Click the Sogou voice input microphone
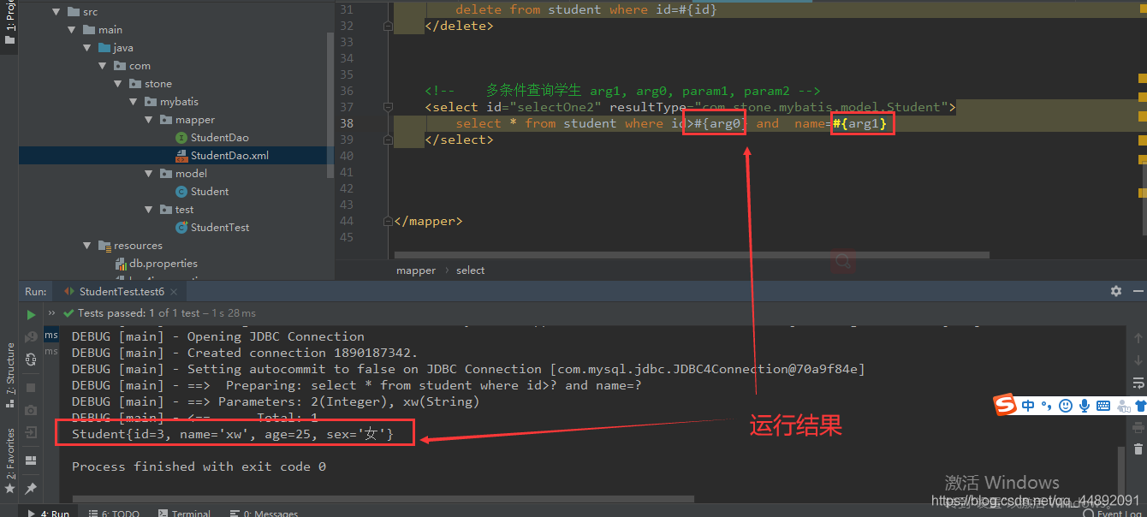The image size is (1147, 517). [x=1085, y=406]
